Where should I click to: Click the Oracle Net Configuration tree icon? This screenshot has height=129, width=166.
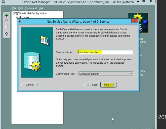click(17, 14)
